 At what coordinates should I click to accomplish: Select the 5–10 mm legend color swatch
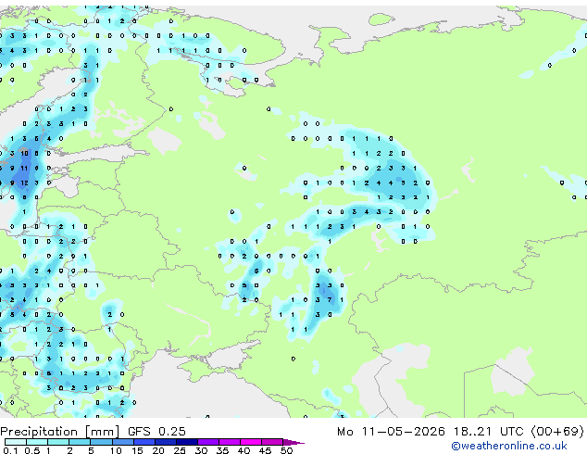click(x=101, y=442)
